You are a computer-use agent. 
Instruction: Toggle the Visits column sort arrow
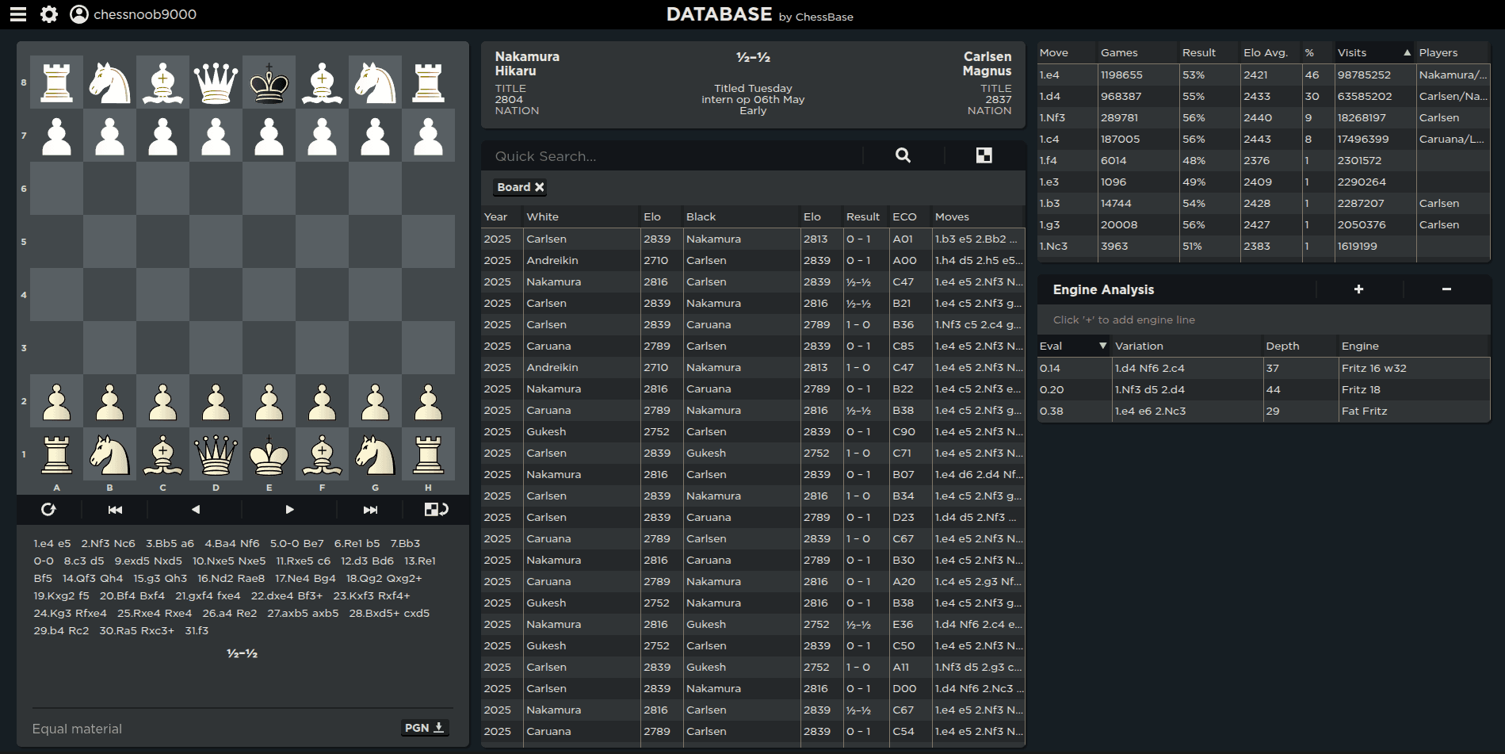[x=1407, y=52]
